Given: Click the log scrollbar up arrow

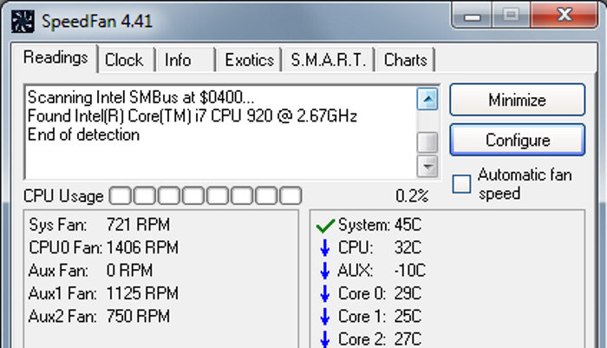Looking at the screenshot, I should click(x=428, y=99).
